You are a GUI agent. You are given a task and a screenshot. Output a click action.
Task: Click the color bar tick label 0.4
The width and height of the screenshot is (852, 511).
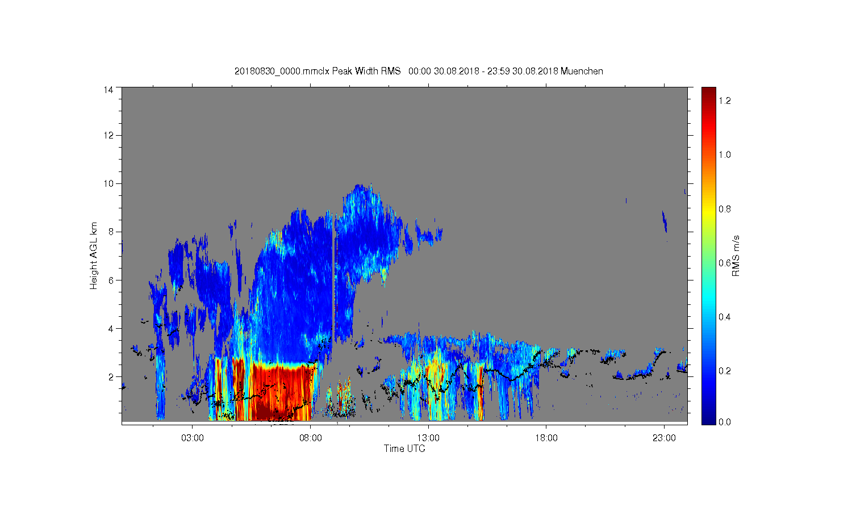click(x=725, y=317)
